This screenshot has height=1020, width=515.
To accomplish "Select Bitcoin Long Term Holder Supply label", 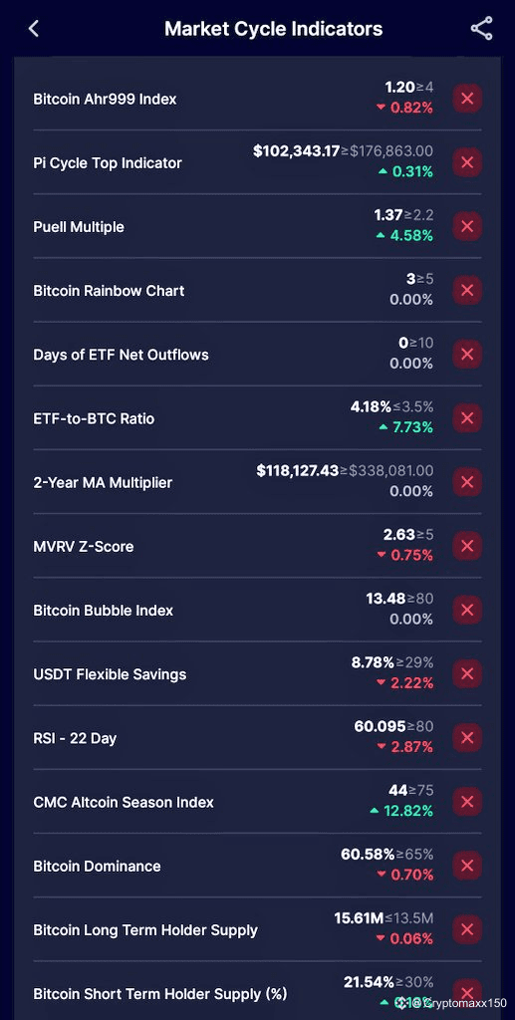I will coord(145,930).
